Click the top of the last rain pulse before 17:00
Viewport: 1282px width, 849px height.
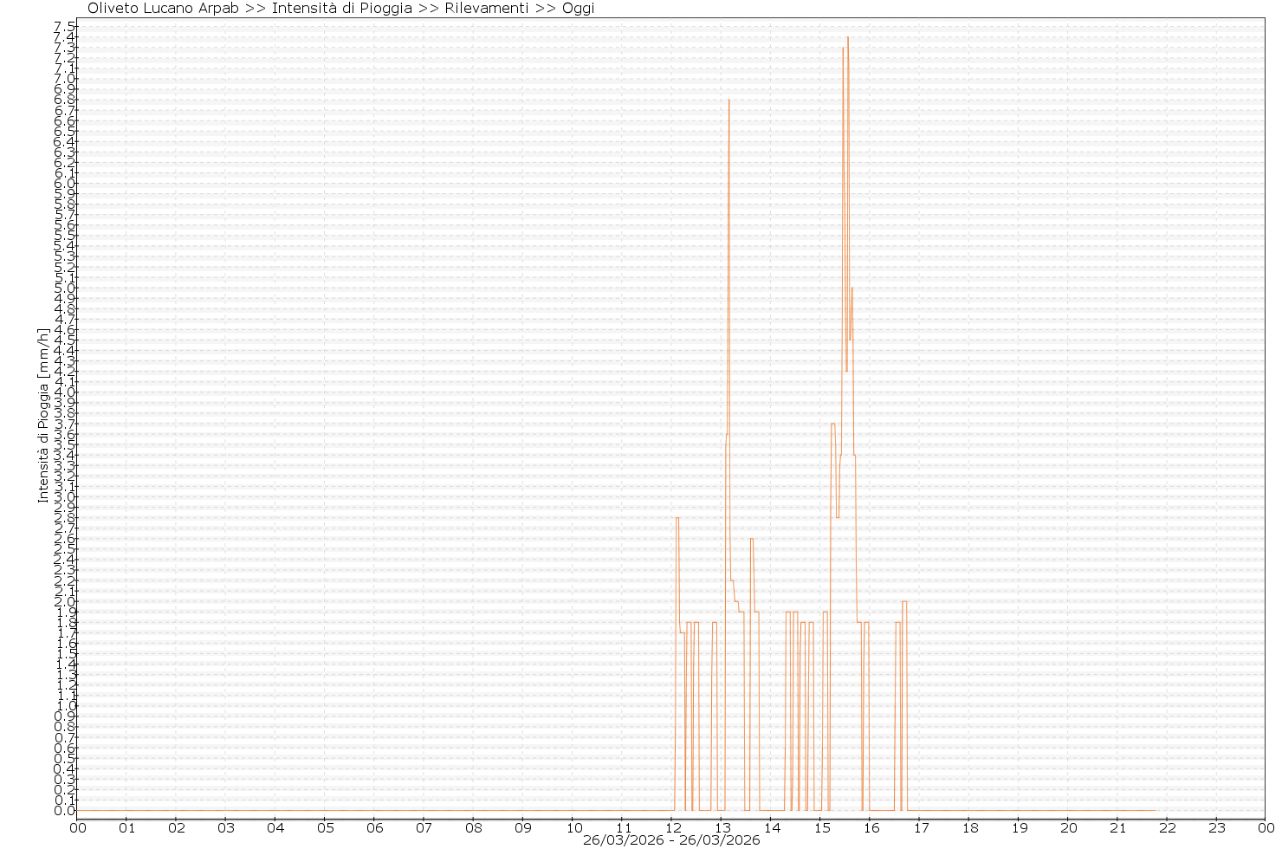pos(904,601)
